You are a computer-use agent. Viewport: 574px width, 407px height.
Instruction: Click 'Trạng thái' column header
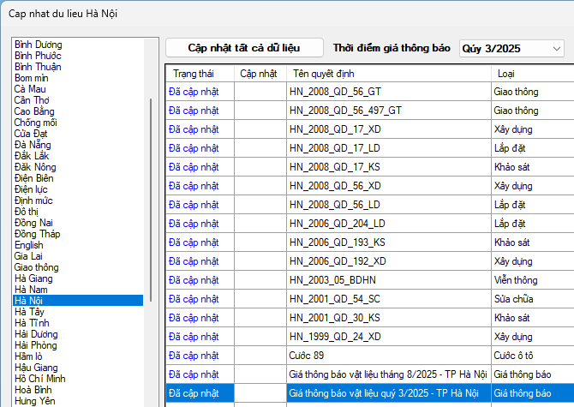tap(193, 74)
